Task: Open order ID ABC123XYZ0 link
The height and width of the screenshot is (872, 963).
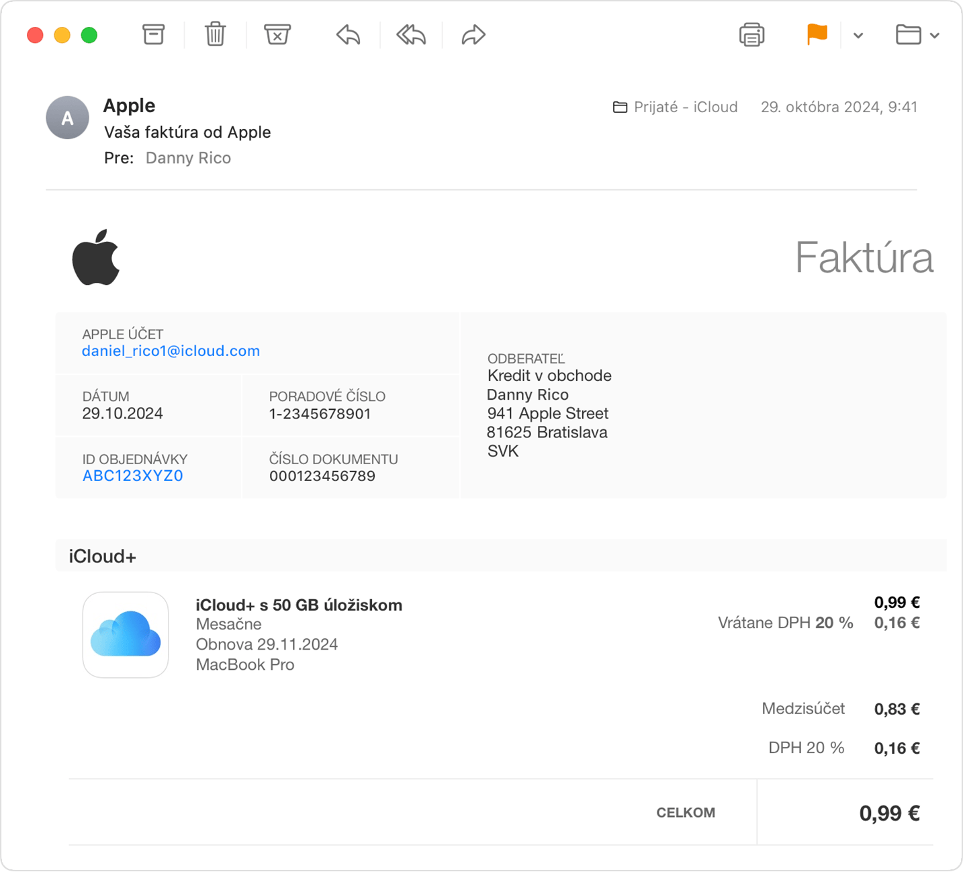Action: [x=132, y=476]
